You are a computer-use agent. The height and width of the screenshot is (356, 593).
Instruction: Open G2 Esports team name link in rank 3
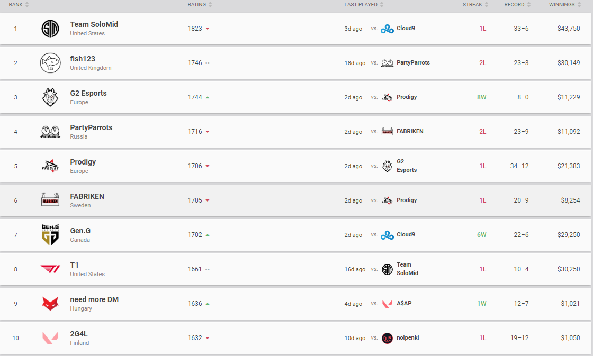[88, 93]
